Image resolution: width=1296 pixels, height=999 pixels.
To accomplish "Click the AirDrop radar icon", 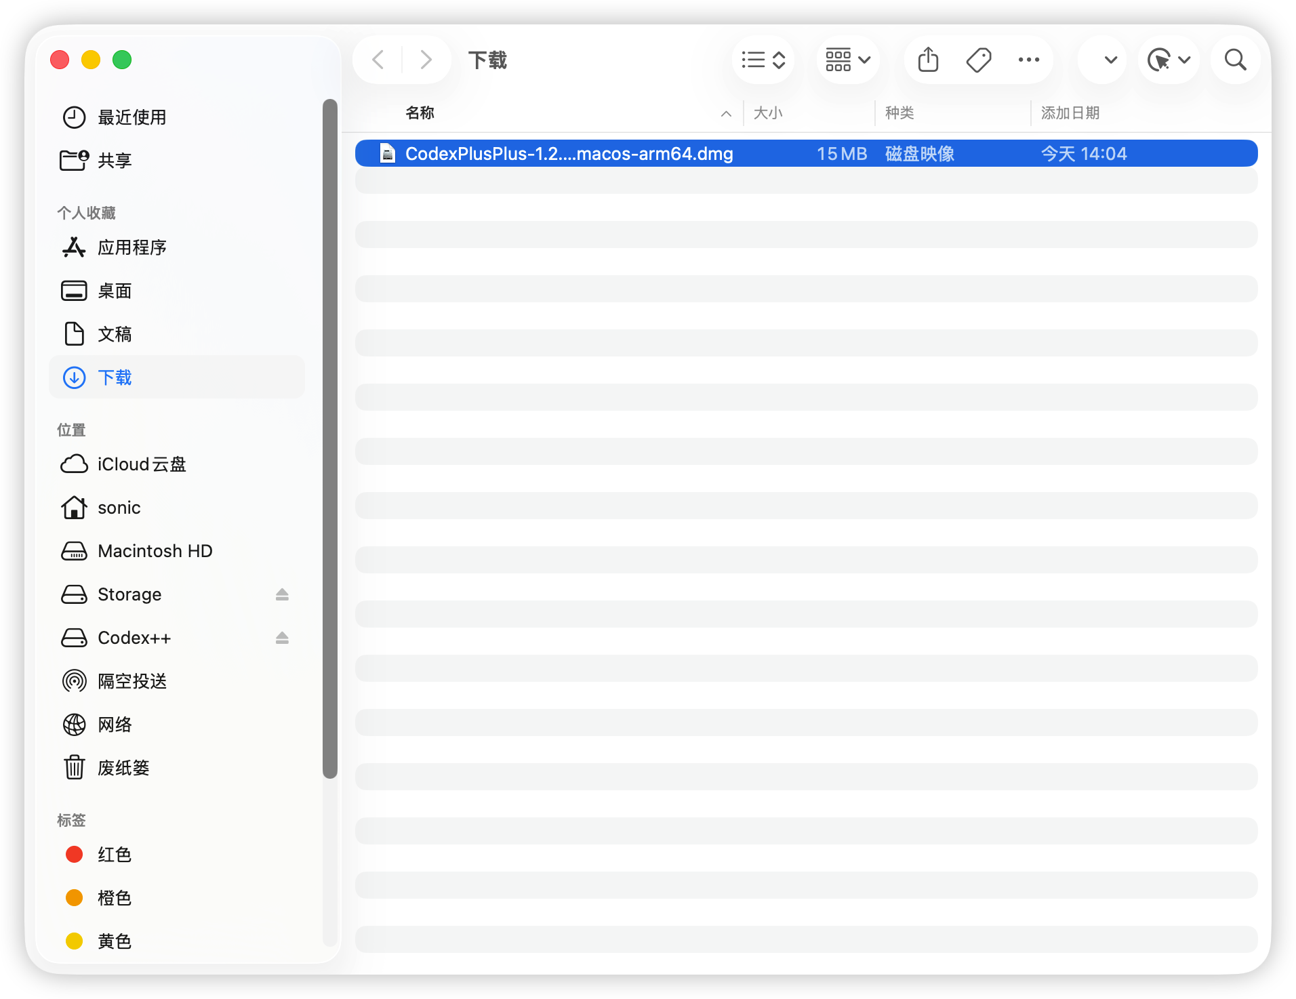I will pos(74,681).
